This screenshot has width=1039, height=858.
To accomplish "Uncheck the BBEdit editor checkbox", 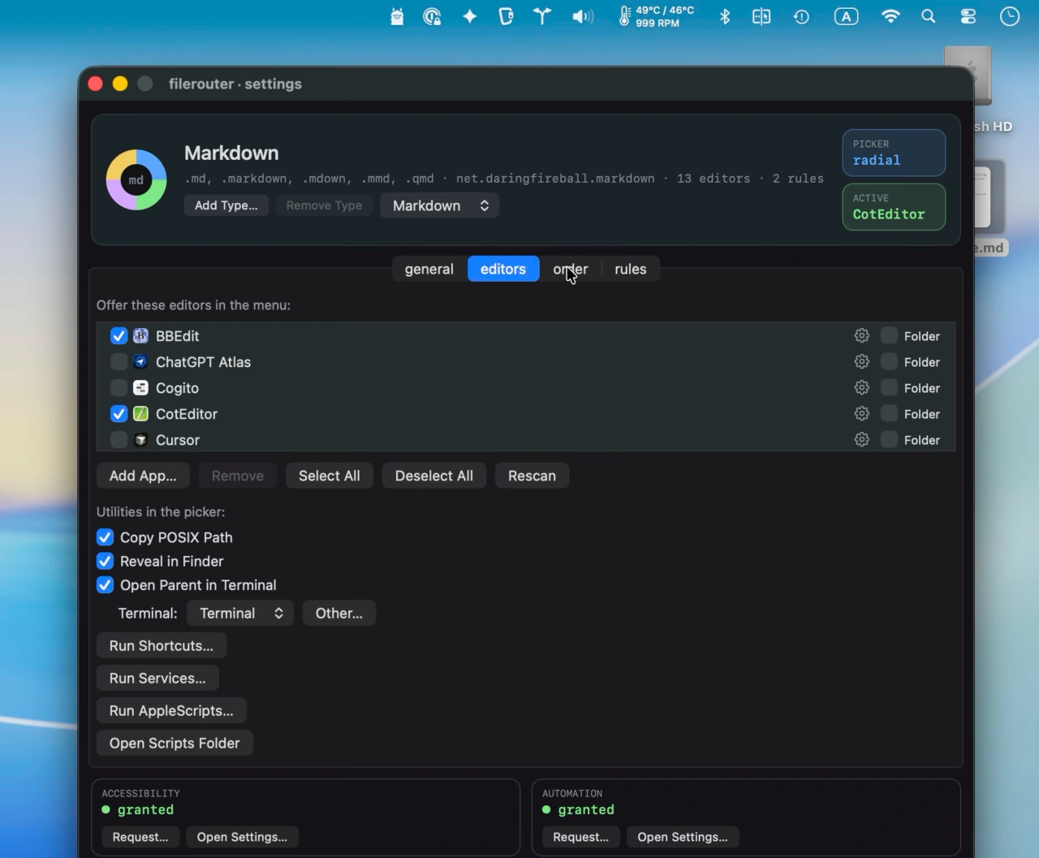I will [119, 336].
